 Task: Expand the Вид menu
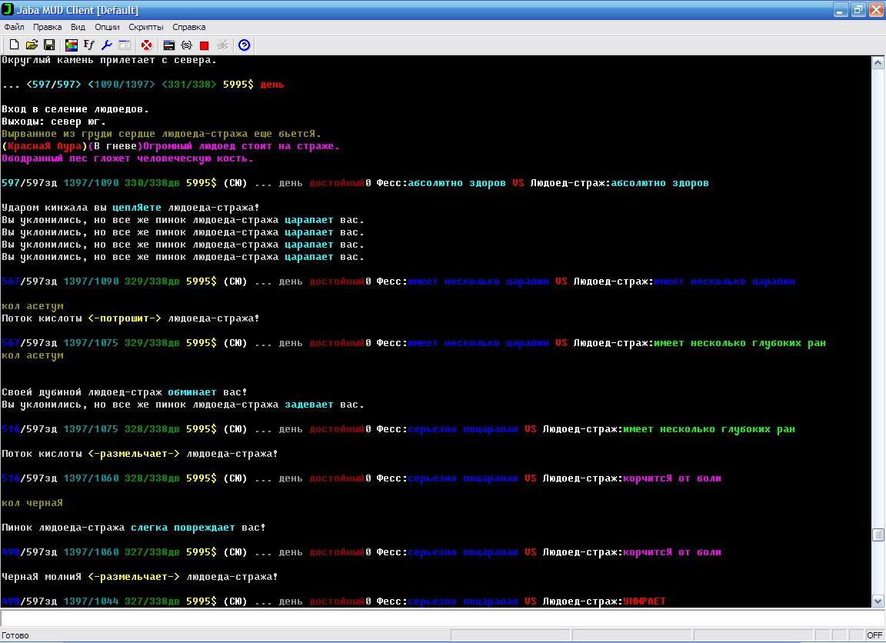click(78, 27)
